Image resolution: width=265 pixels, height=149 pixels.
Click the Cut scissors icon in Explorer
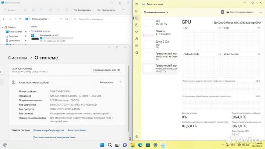click(x=25, y=10)
